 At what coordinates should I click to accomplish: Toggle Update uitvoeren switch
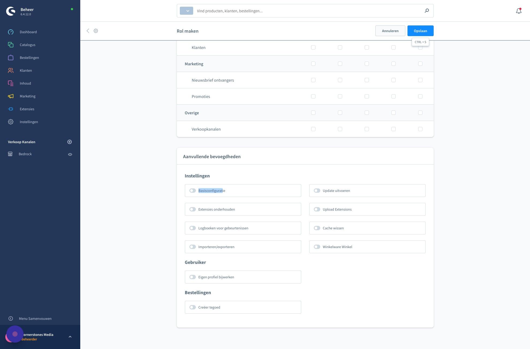pos(317,191)
